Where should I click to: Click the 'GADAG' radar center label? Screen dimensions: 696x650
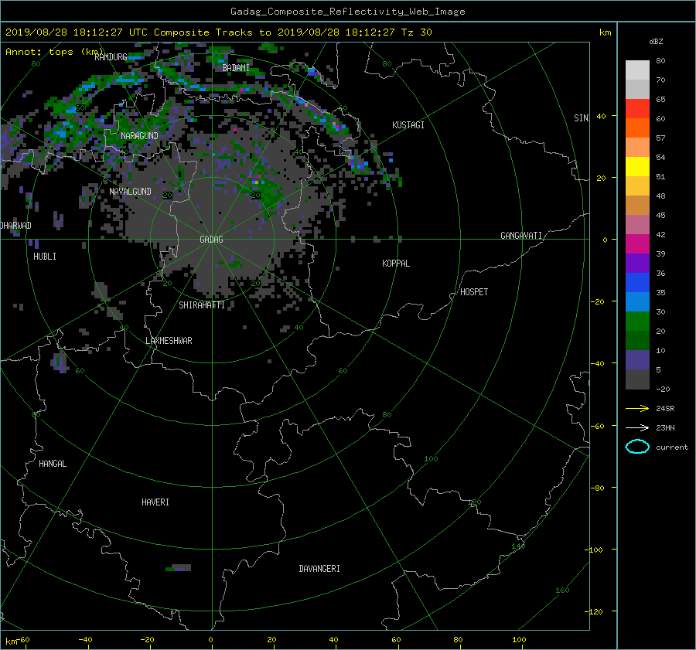pos(211,240)
